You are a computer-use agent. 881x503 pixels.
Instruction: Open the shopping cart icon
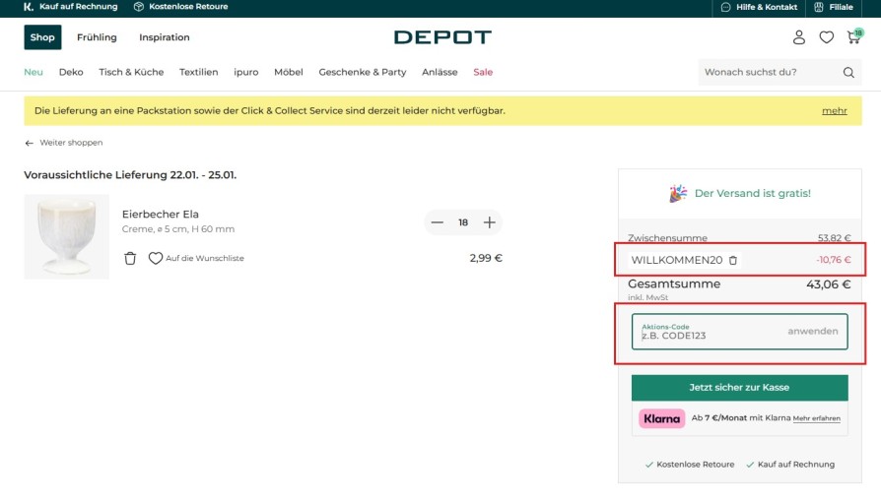coord(853,37)
